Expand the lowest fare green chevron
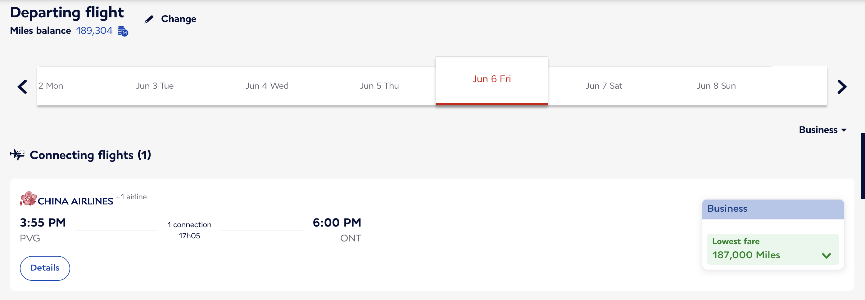 coord(826,255)
